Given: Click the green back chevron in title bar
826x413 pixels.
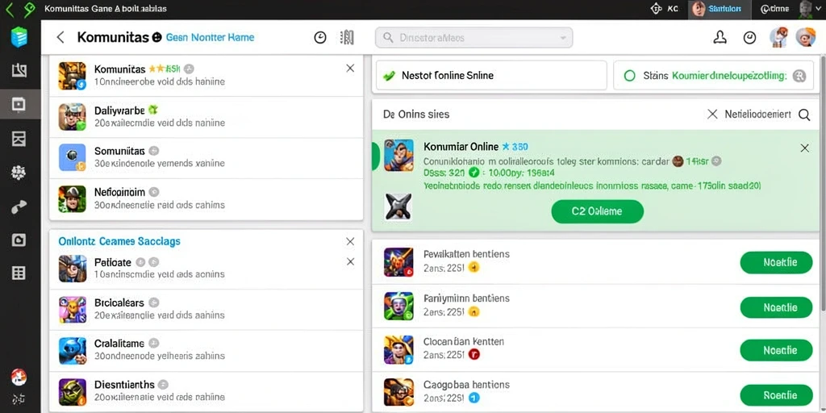Looking at the screenshot, I should pyautogui.click(x=10, y=9).
